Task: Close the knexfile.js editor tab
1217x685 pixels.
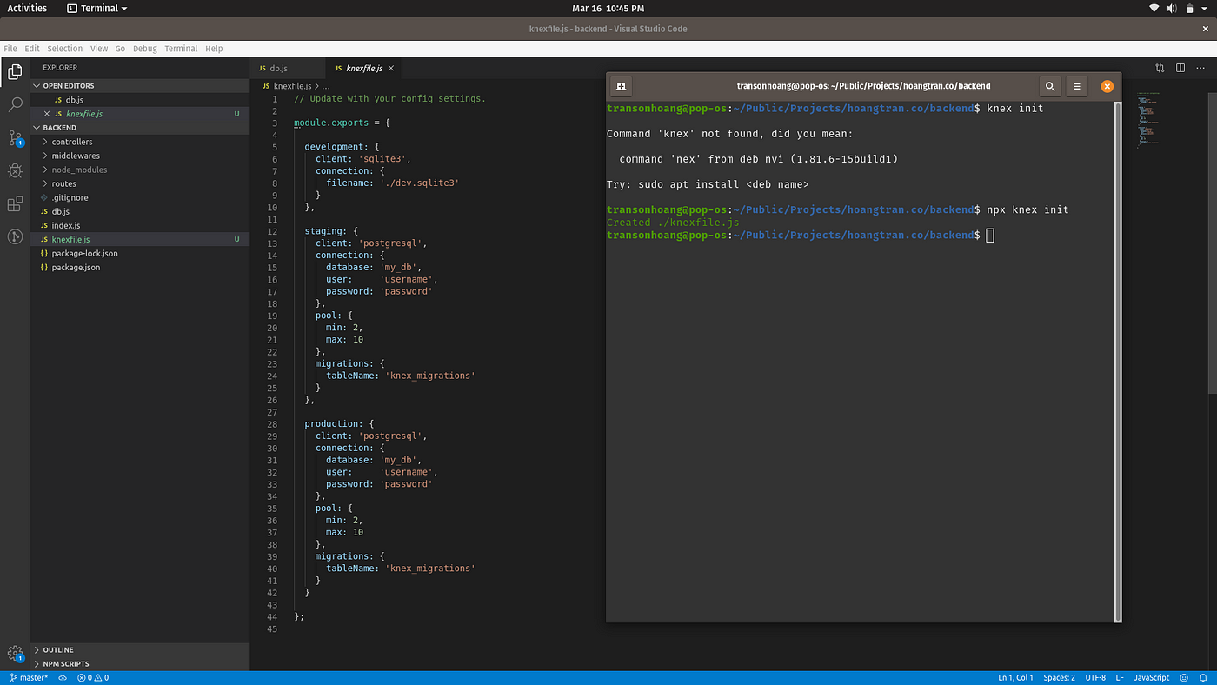Action: click(x=391, y=68)
